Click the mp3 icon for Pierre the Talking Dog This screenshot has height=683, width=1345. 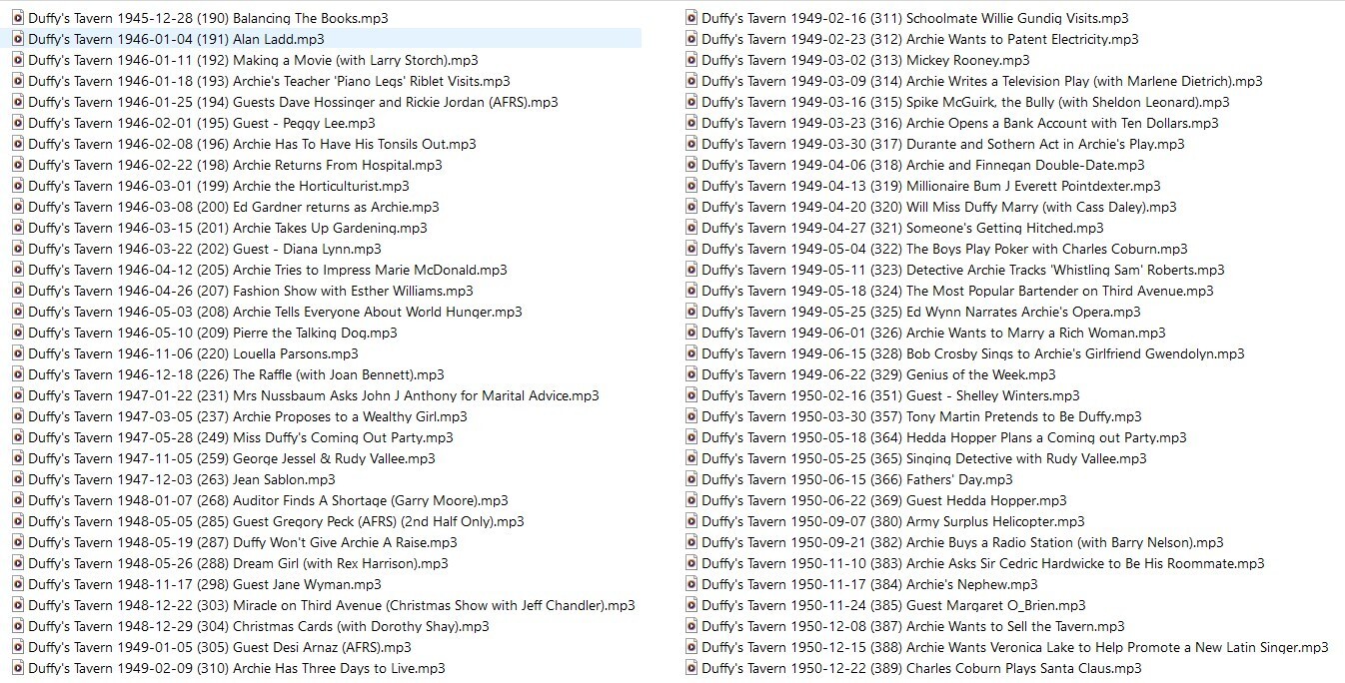tap(18, 333)
